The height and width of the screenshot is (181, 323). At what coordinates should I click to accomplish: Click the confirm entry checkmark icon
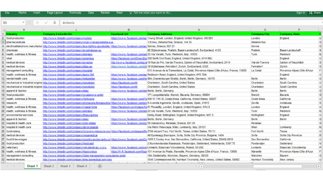(x=46, y=23)
